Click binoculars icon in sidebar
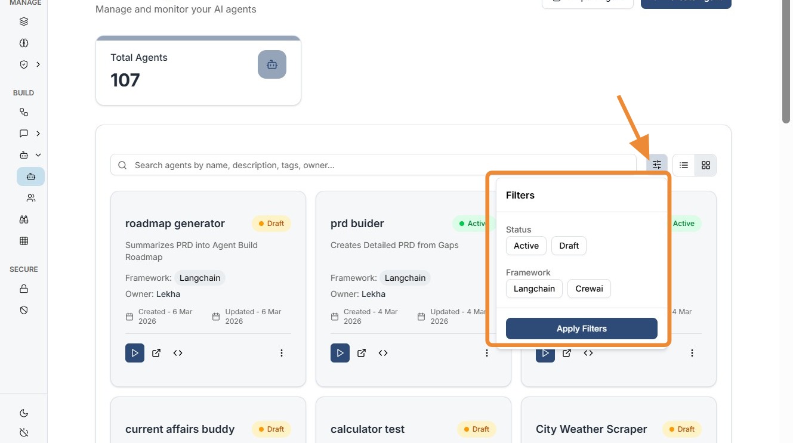The image size is (793, 443). coord(24,219)
